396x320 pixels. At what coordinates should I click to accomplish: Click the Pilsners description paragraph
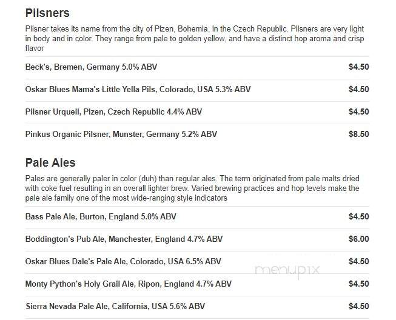coord(195,38)
